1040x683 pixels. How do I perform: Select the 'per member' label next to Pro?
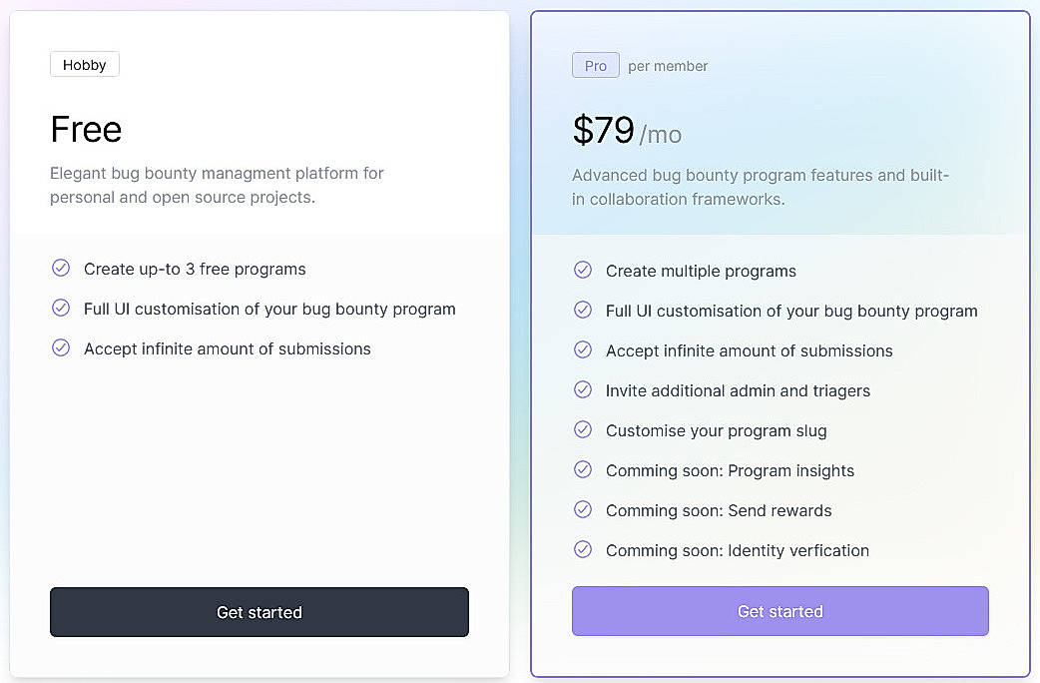(x=667, y=66)
